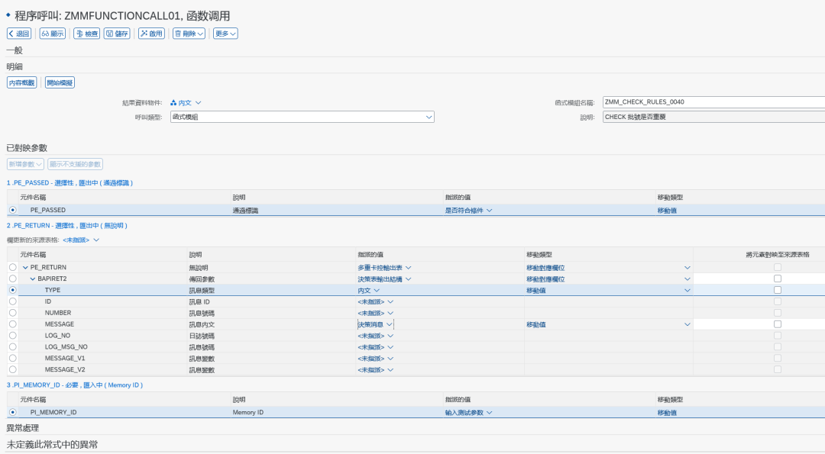The height and width of the screenshot is (454, 825).
Task: Activate the object with 啟用
Action: 151,34
